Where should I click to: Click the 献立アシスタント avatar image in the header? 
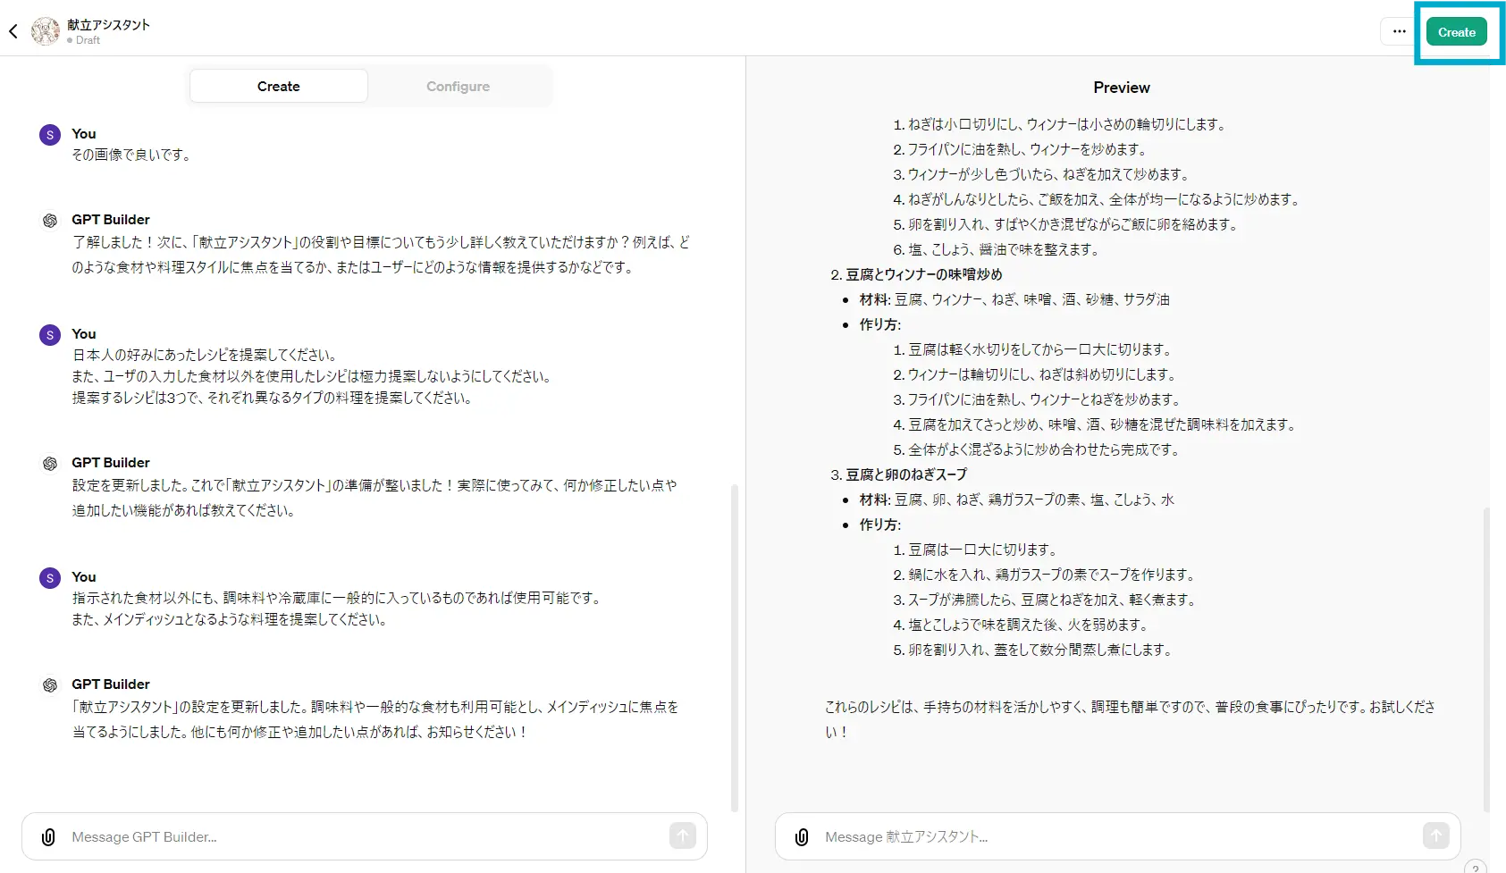45,30
